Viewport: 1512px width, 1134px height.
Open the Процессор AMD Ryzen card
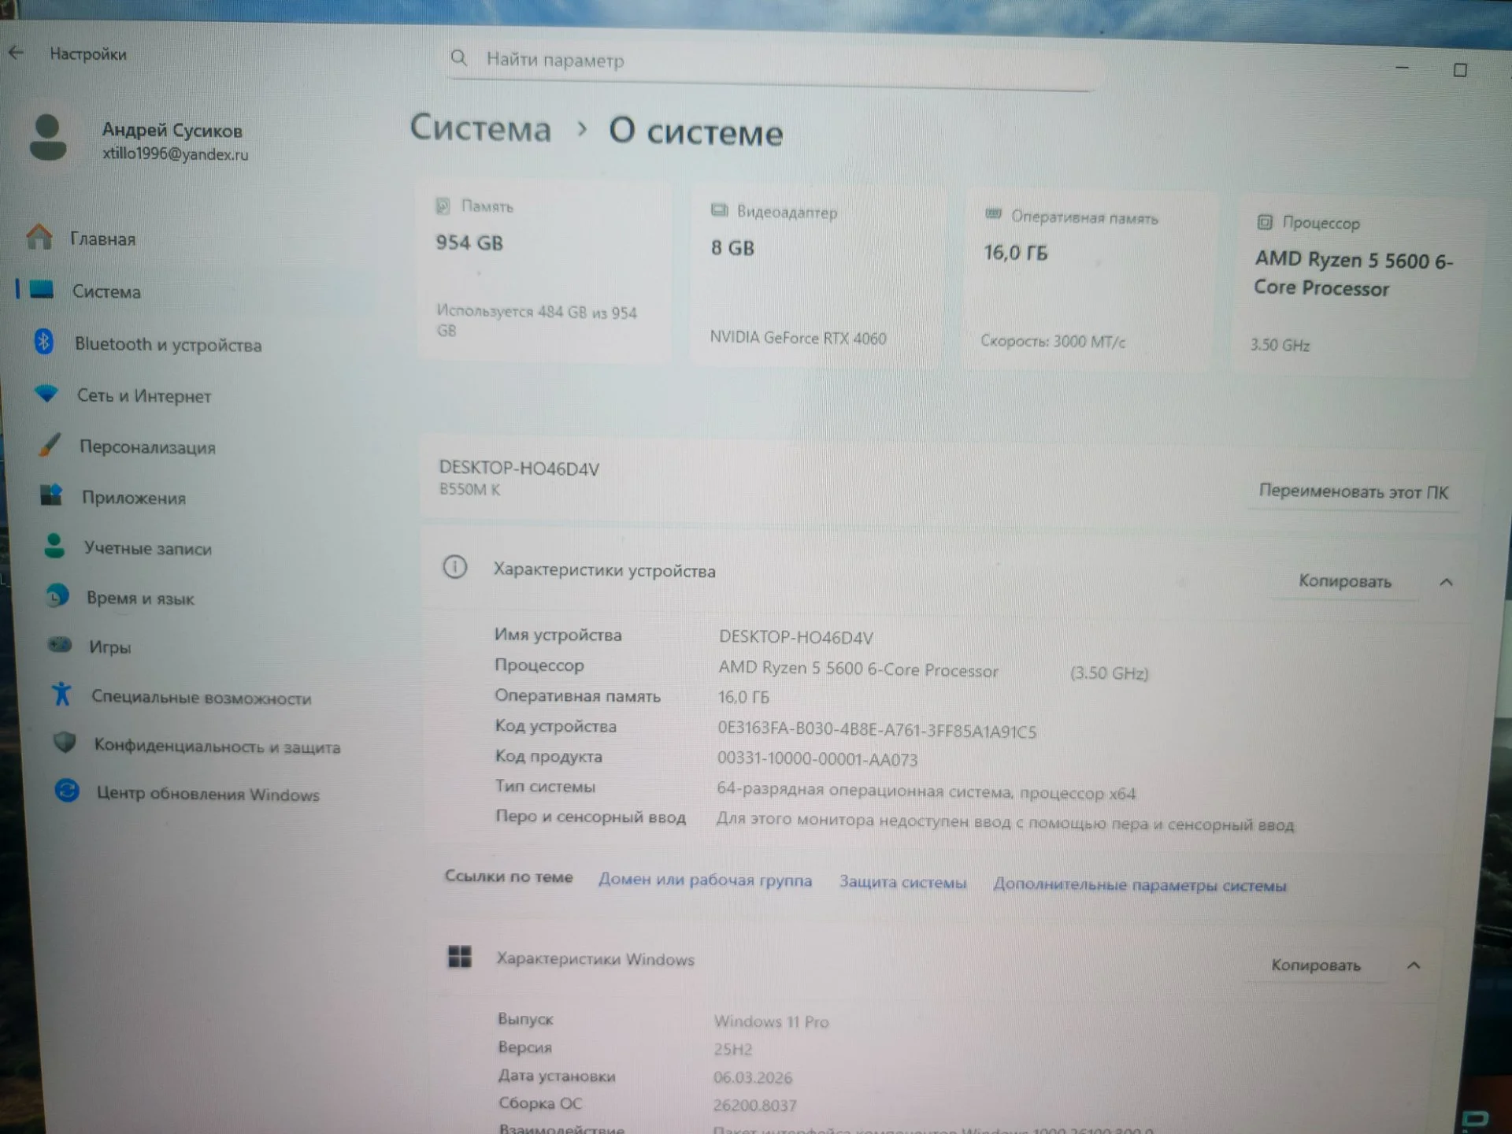[x=1356, y=285]
